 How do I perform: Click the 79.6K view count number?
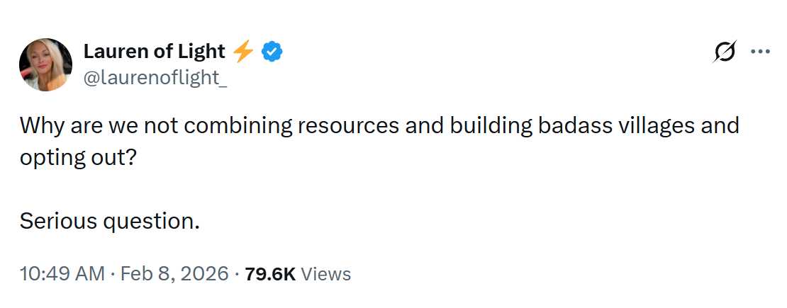point(269,273)
